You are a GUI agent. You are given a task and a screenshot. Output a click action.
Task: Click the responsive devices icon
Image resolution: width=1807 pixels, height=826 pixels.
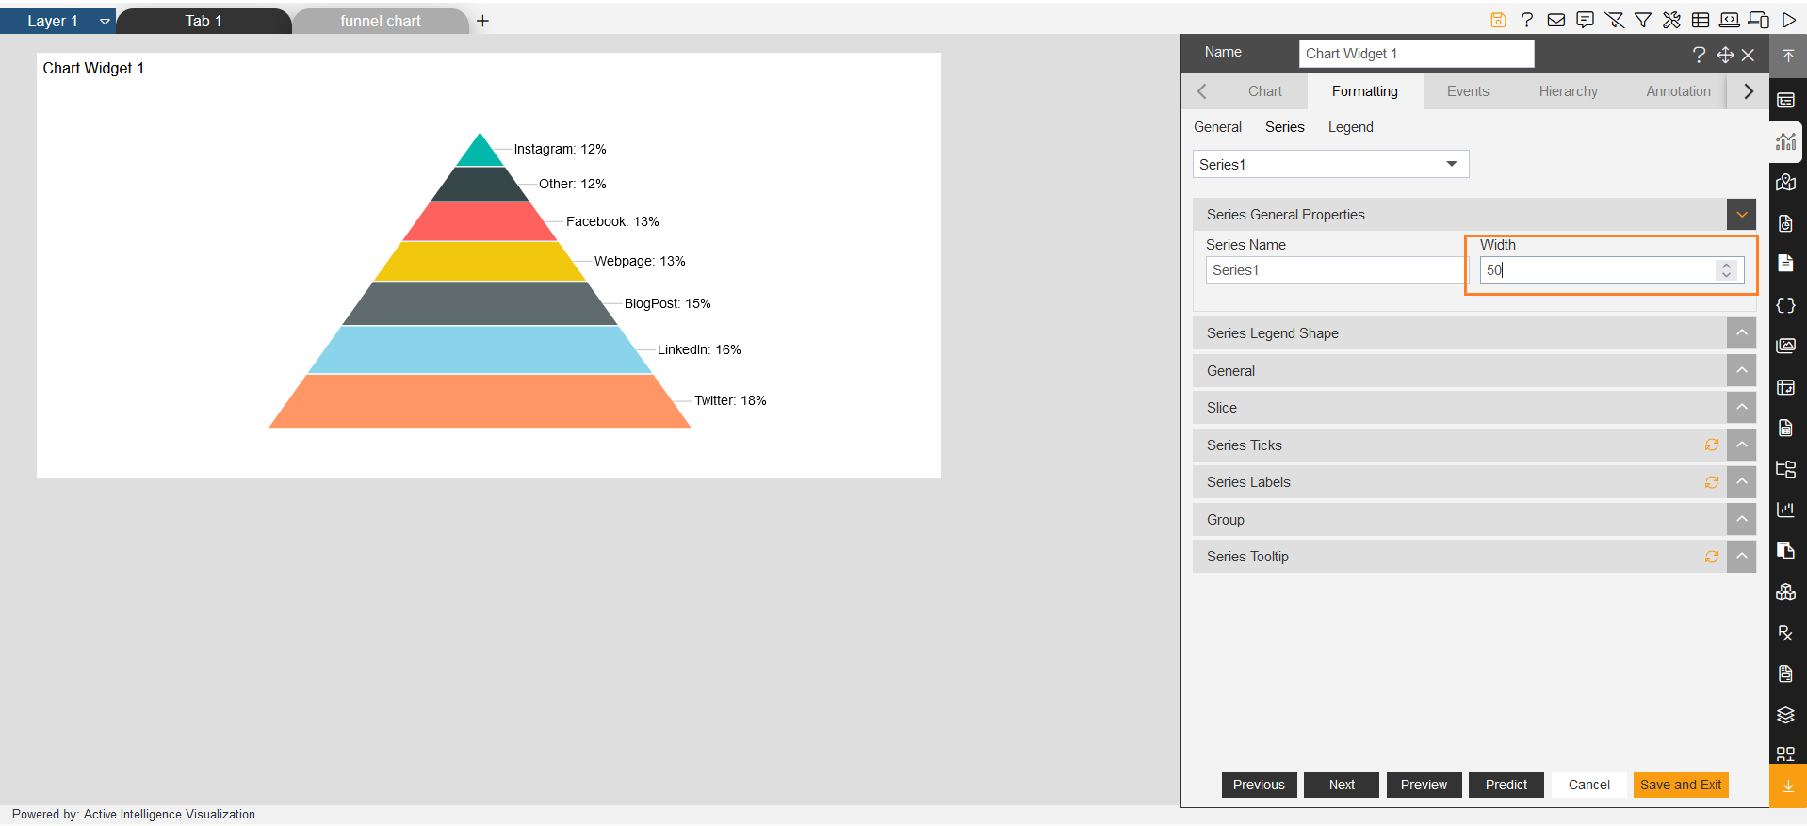click(1759, 20)
